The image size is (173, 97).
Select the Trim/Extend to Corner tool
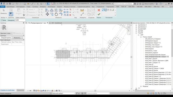coord(61,14)
